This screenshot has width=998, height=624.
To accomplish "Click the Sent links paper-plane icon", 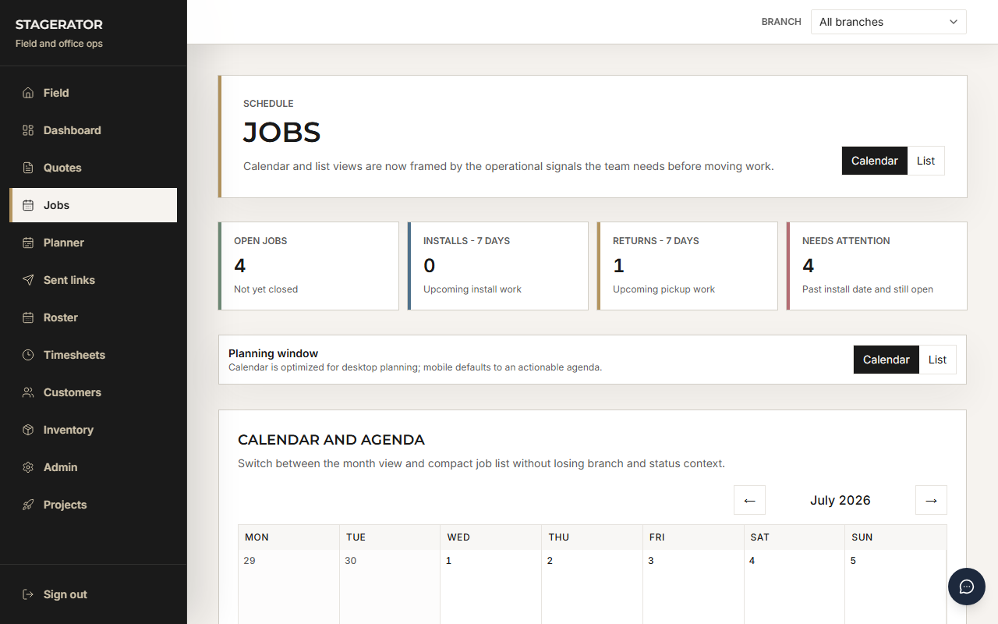I will pos(28,280).
